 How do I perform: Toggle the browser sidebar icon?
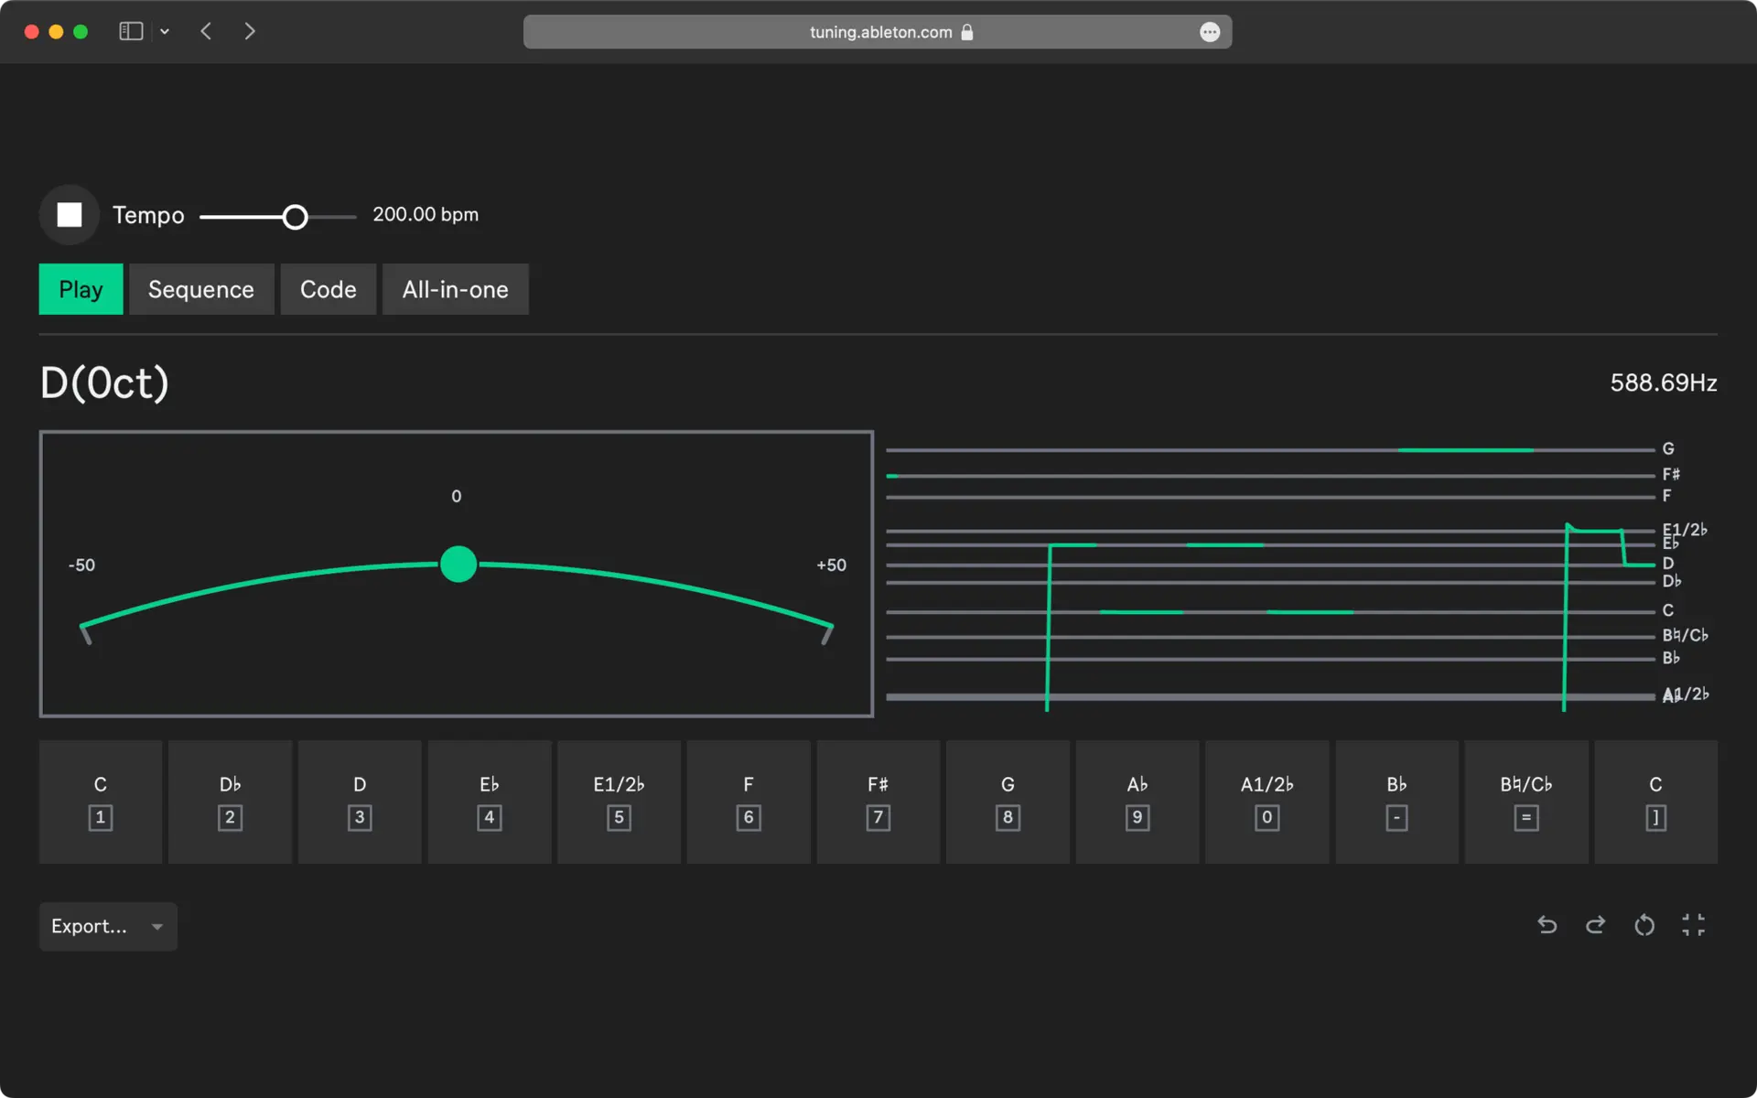[x=131, y=31]
